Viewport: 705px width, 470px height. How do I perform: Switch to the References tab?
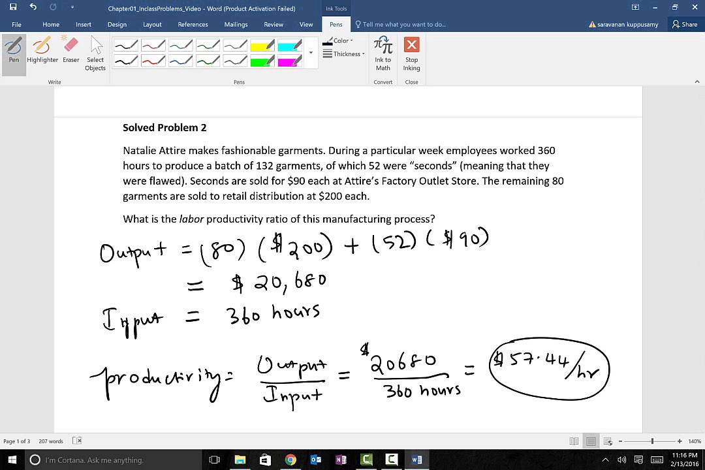(193, 24)
